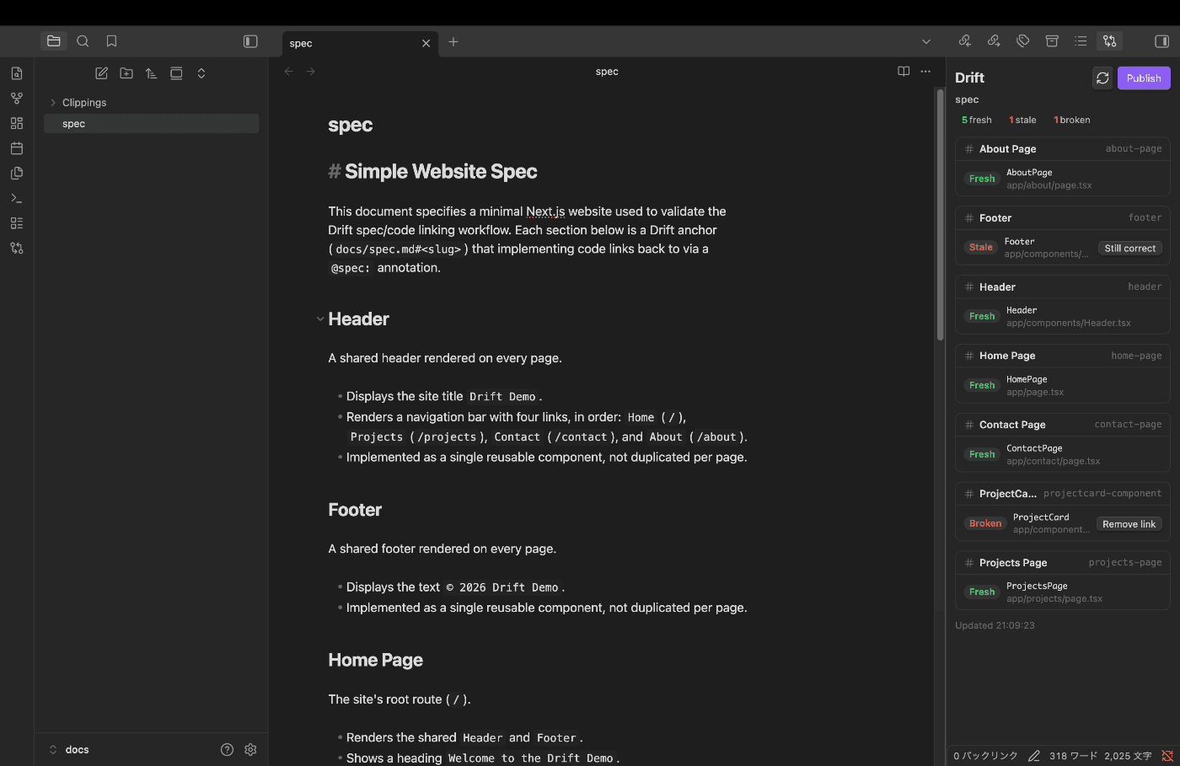Image resolution: width=1180 pixels, height=766 pixels.
Task: Open the search icon in left sidebar
Action: (x=83, y=41)
